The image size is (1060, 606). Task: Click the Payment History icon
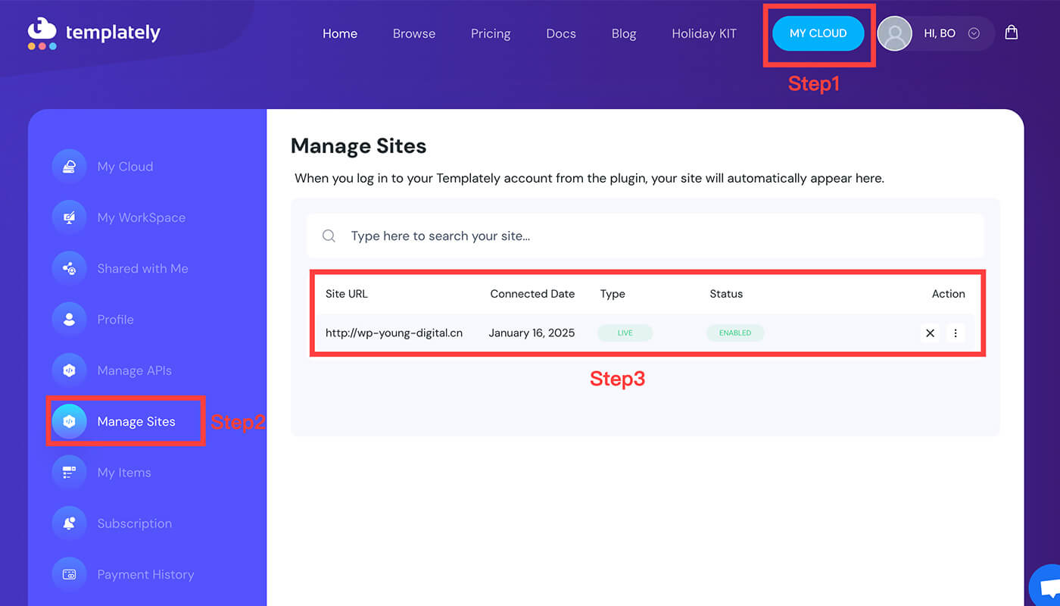[x=69, y=574]
